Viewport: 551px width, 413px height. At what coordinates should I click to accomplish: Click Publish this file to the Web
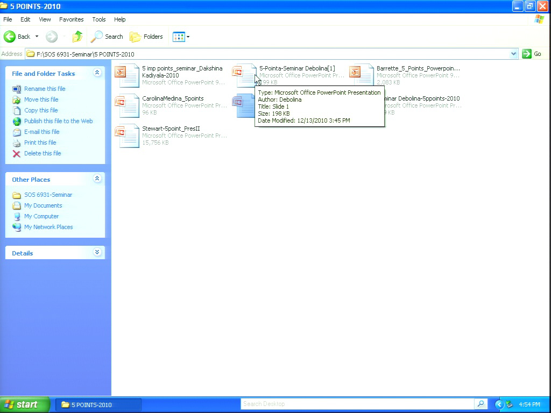pyautogui.click(x=58, y=121)
